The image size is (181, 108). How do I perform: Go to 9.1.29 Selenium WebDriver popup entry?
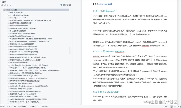28,86
